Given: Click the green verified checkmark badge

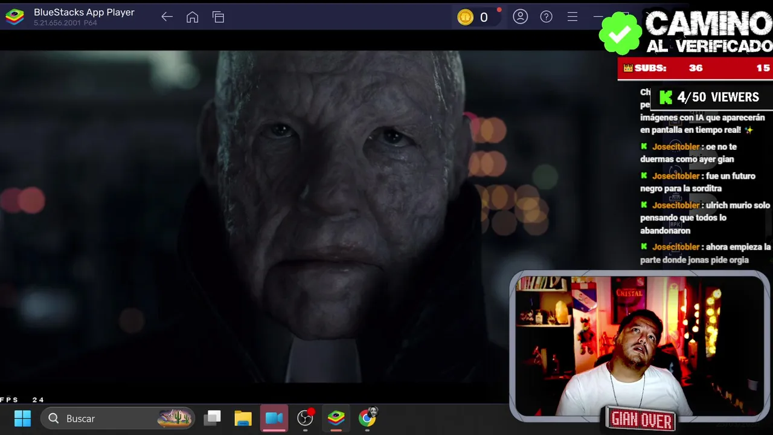Looking at the screenshot, I should click(620, 34).
